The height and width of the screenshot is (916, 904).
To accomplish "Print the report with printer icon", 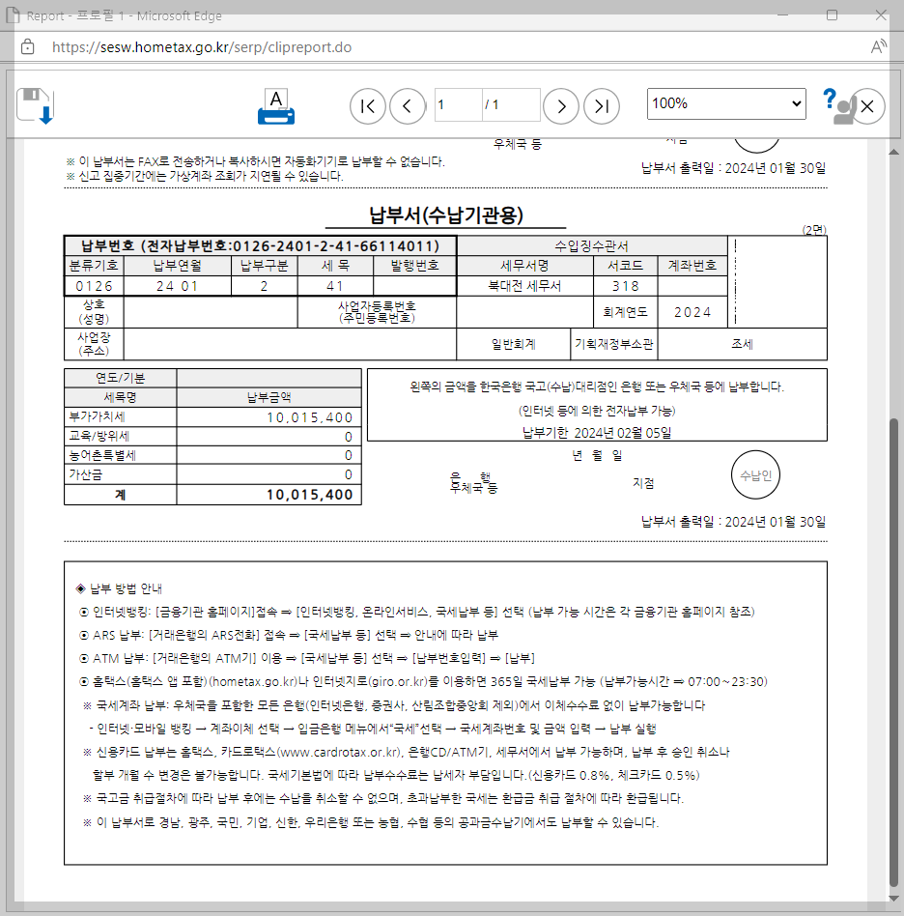I will [x=276, y=106].
